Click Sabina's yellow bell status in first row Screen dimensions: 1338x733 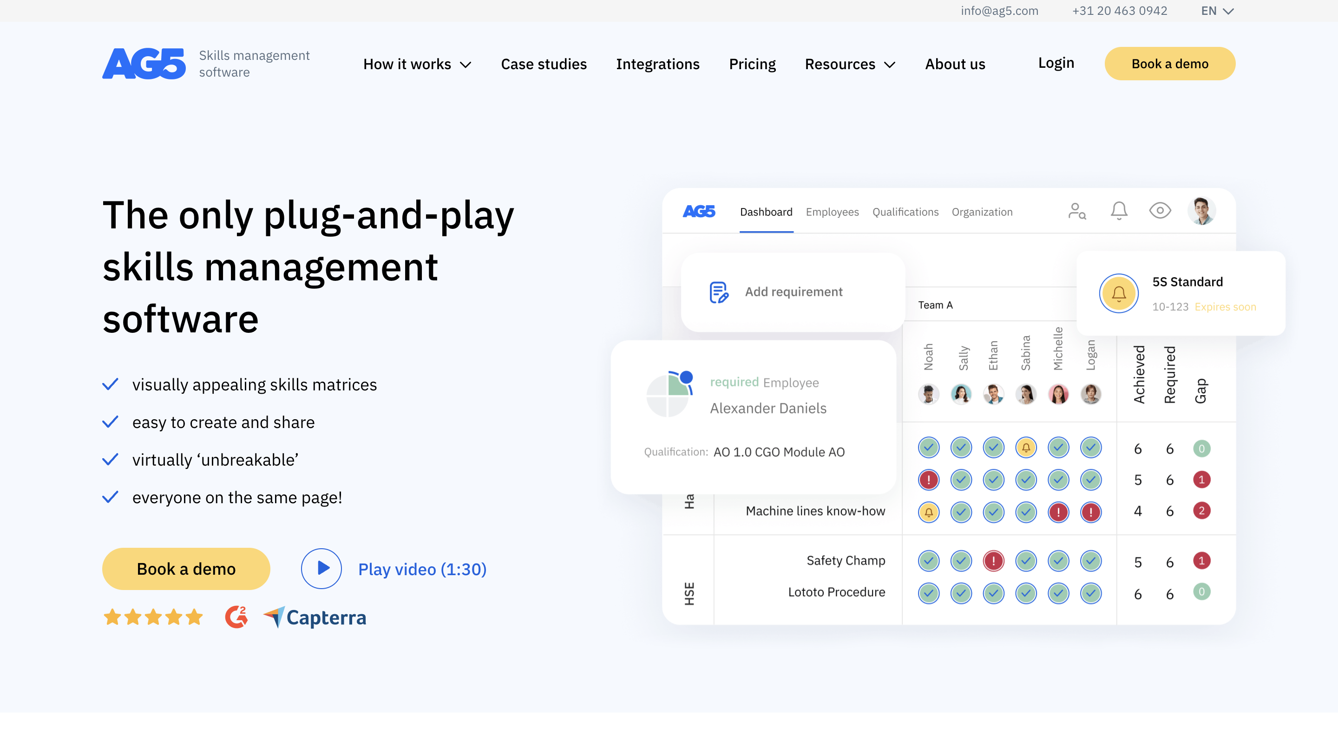(1026, 448)
